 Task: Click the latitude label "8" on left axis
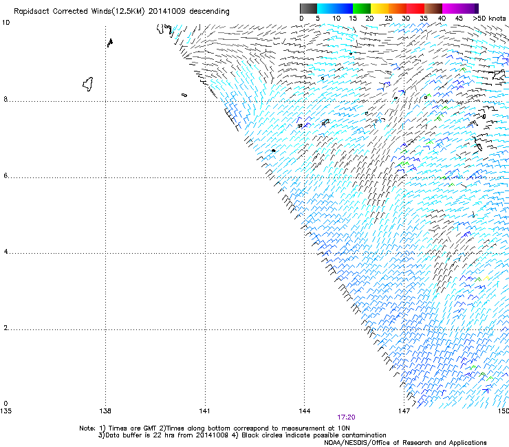click(x=6, y=99)
